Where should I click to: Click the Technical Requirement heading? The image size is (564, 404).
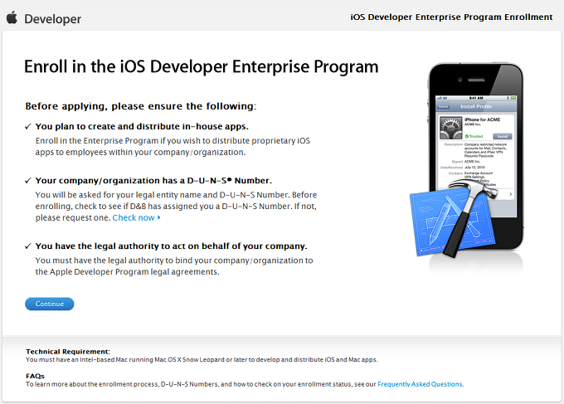pyautogui.click(x=68, y=352)
